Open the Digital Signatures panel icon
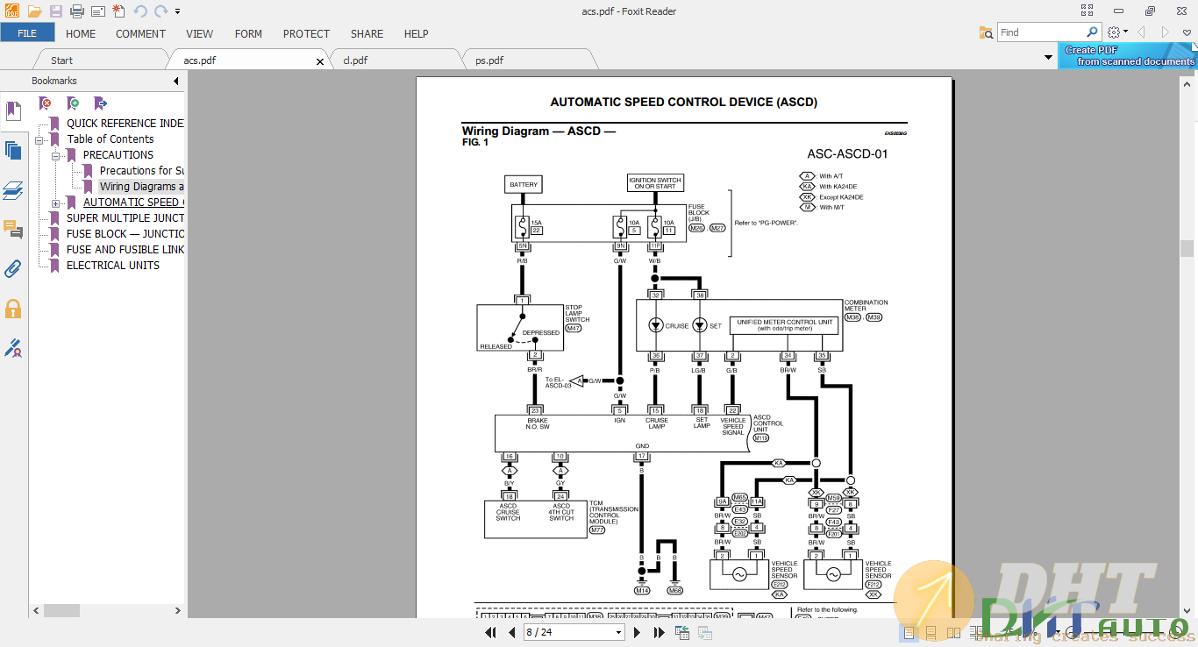1198x647 pixels. point(13,348)
